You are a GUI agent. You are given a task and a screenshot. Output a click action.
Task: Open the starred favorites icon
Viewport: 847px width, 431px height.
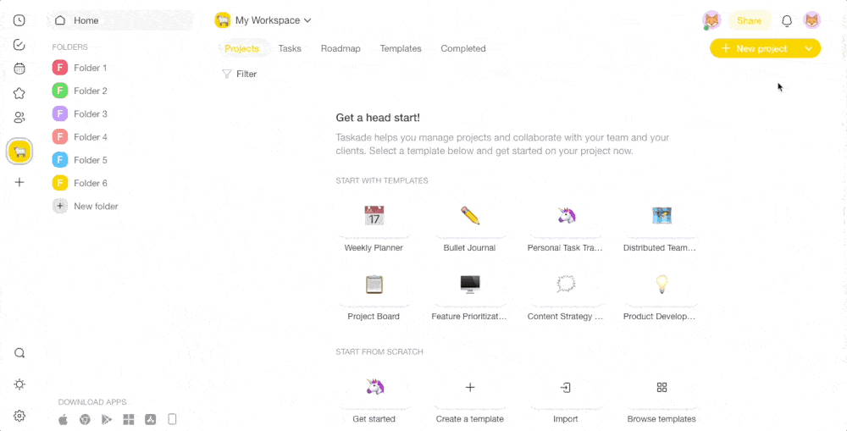pyautogui.click(x=19, y=93)
